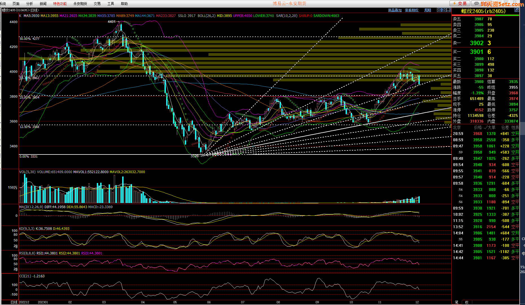Click the 查看期权 link
The image size is (525, 305).
[x=412, y=10]
